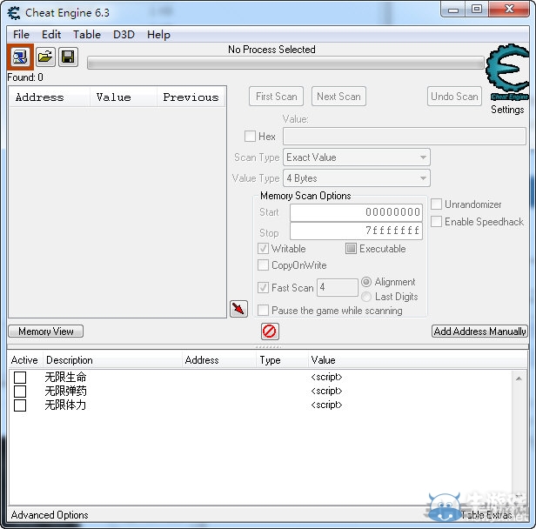The image size is (536, 529).
Task: Activate the 无限体力 script checkbox
Action: click(x=20, y=405)
